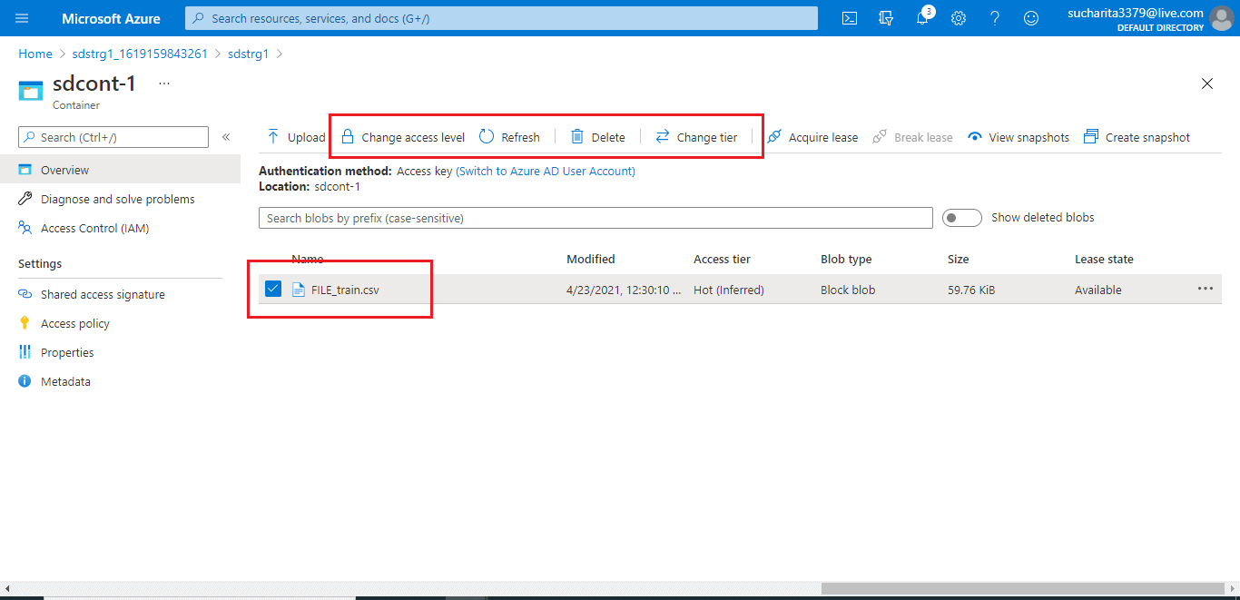1240x600 pixels.
Task: Open sdstrg1_1619159843261 breadcrumb
Action: tap(140, 54)
